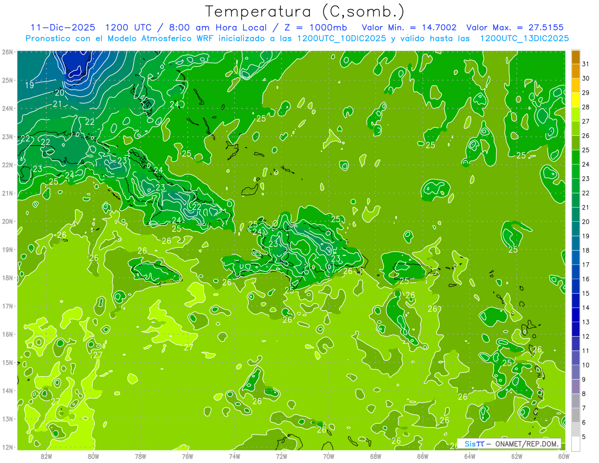The height and width of the screenshot is (463, 599).
Task: Click the longitude axis label "70W"
Action: click(328, 456)
